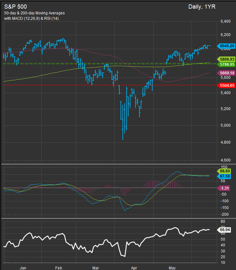Click the 66.94 RSI value tag
The height and width of the screenshot is (270, 236).
point(226,229)
